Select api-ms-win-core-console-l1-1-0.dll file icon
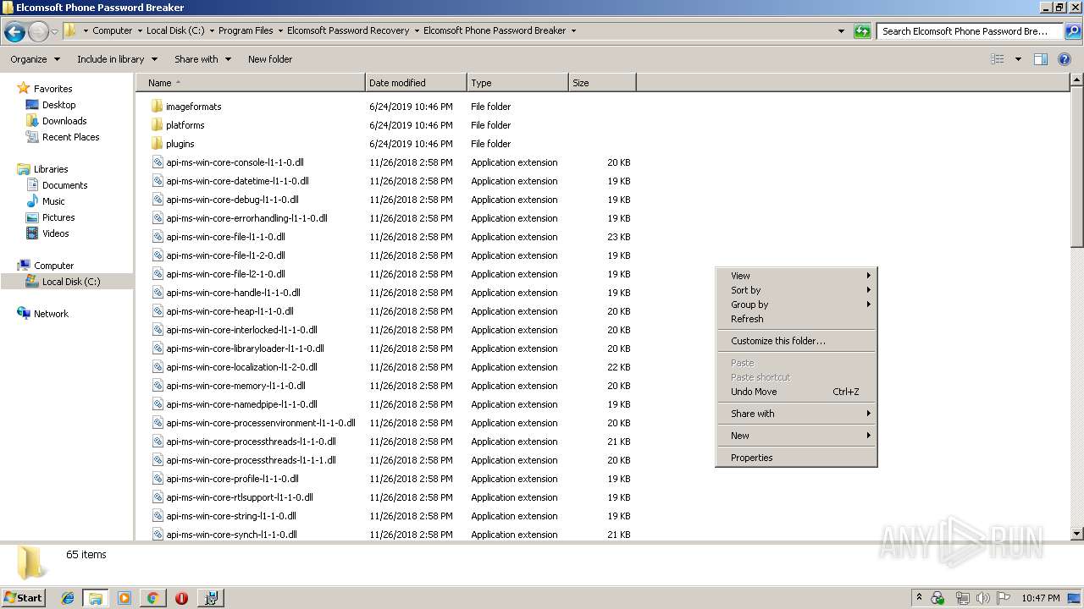Image resolution: width=1084 pixels, height=609 pixels. pos(157,162)
